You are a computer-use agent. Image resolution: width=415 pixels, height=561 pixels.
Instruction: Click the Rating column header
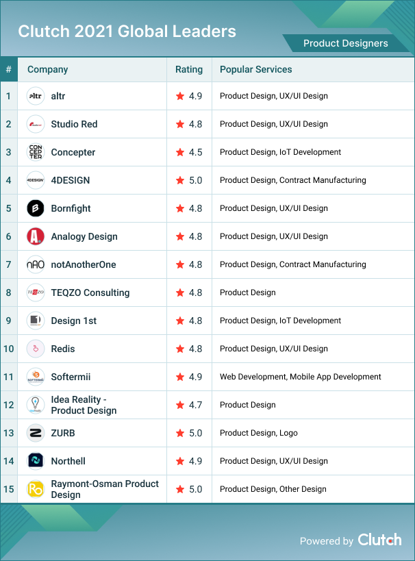189,69
